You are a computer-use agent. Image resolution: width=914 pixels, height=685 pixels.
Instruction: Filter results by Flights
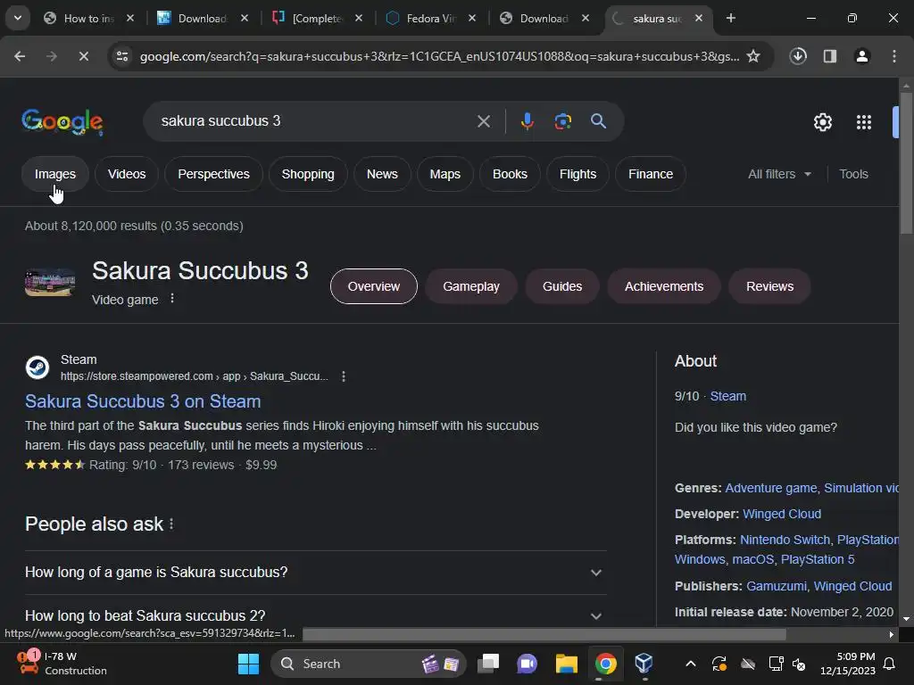coord(577,174)
